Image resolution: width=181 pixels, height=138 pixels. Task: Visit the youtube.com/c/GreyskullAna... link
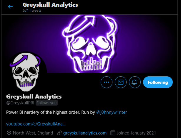36,124
